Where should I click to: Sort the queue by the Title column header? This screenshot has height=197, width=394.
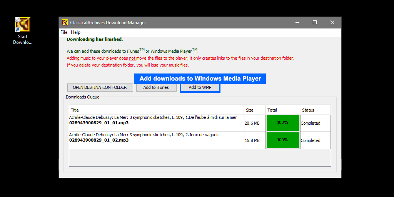(x=156, y=110)
